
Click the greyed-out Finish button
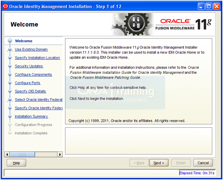tap(181, 163)
